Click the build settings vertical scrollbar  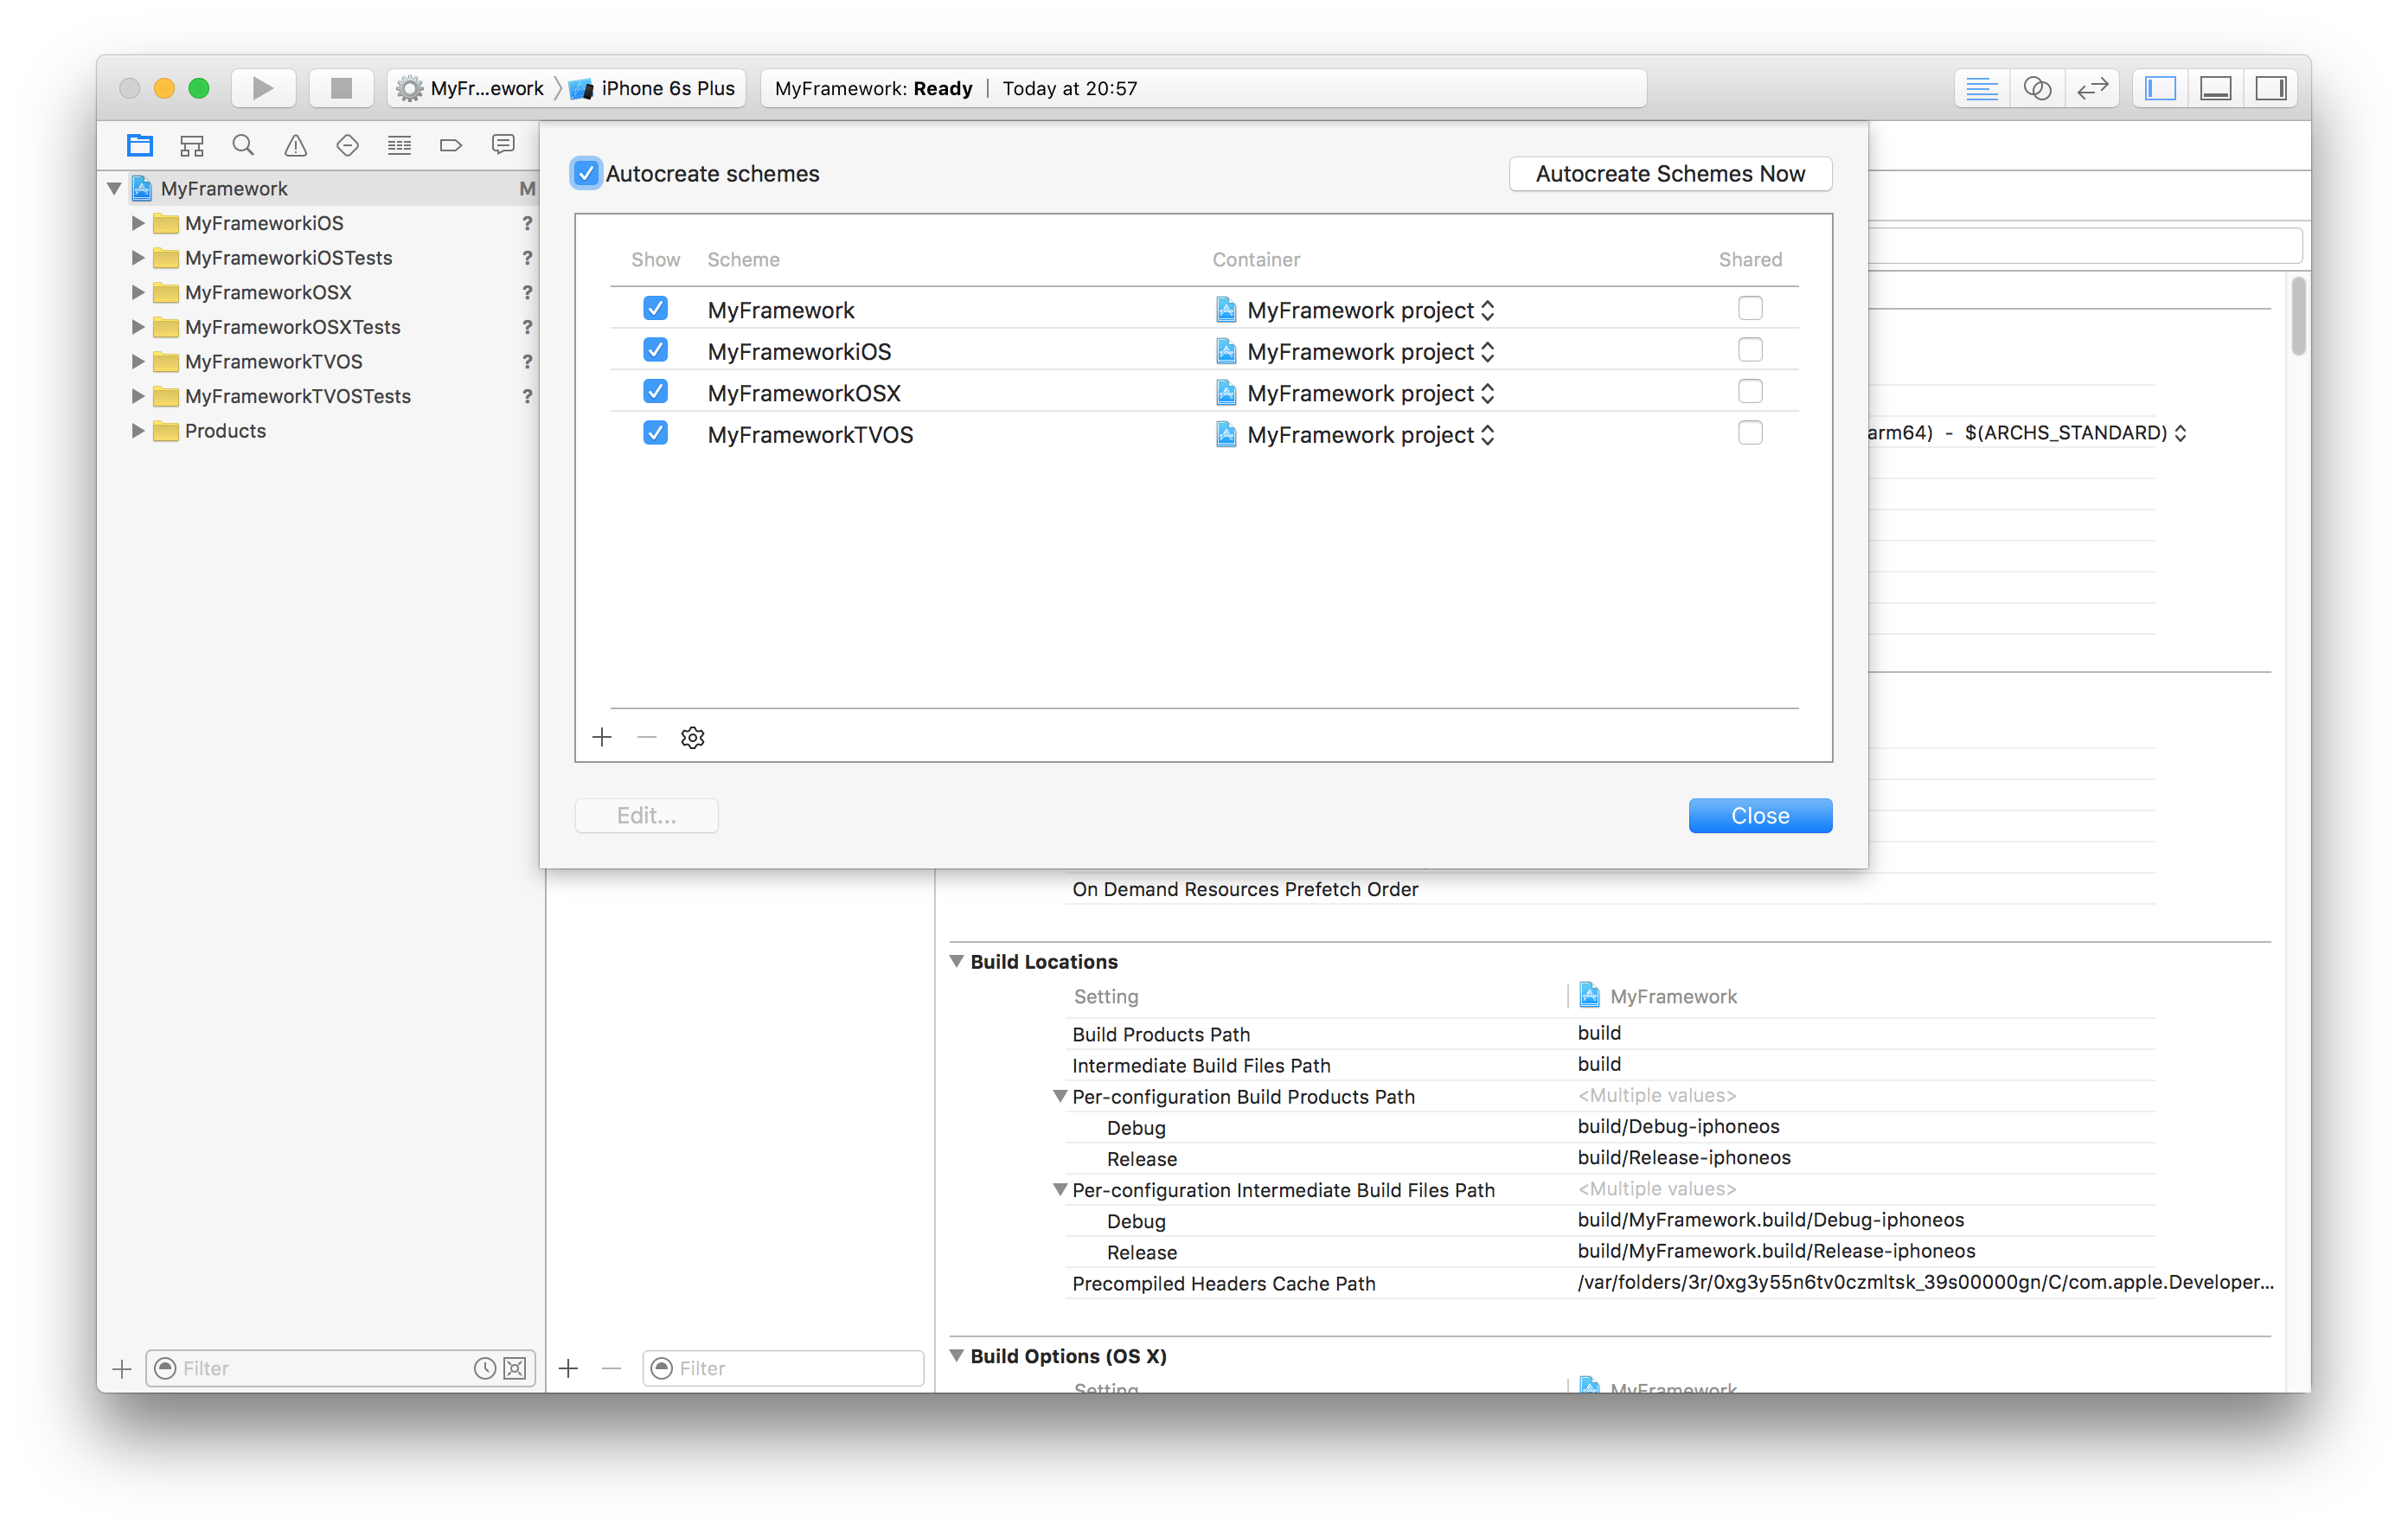coord(2298,316)
